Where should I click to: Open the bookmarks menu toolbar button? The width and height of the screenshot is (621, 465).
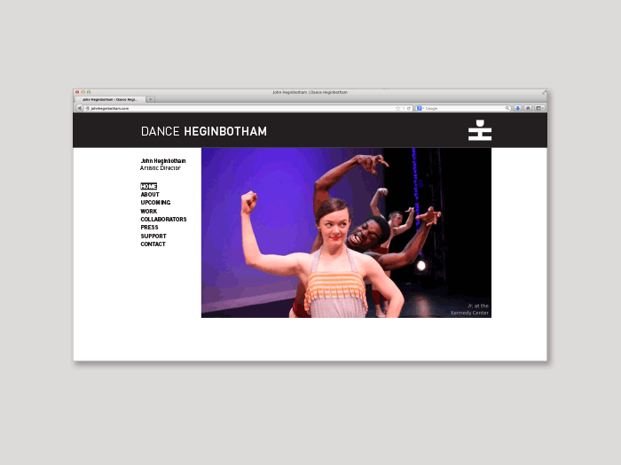click(x=539, y=108)
